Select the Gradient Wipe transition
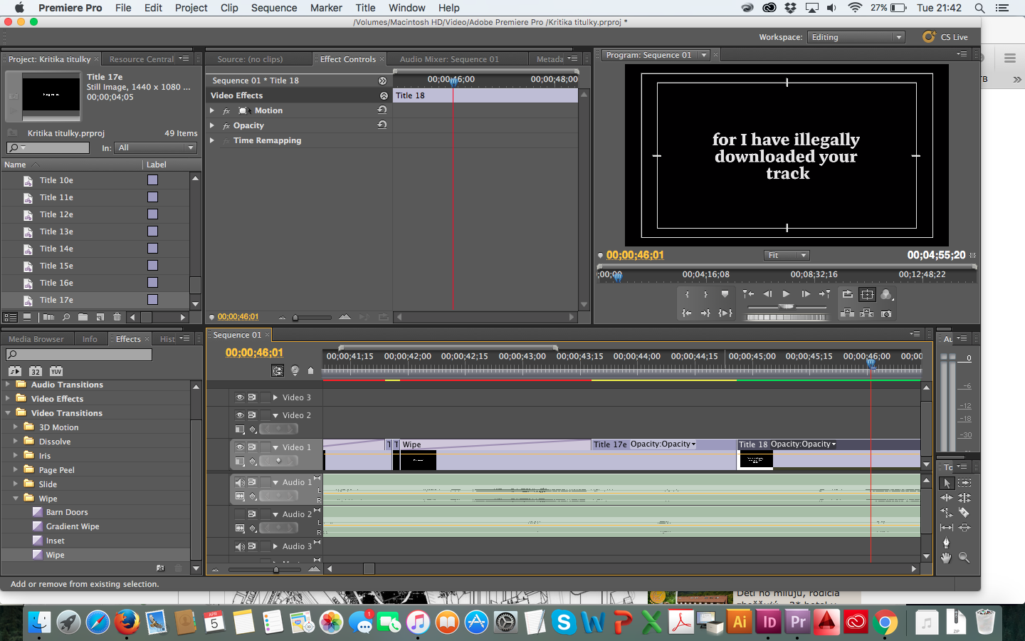This screenshot has height=641, width=1025. [72, 526]
